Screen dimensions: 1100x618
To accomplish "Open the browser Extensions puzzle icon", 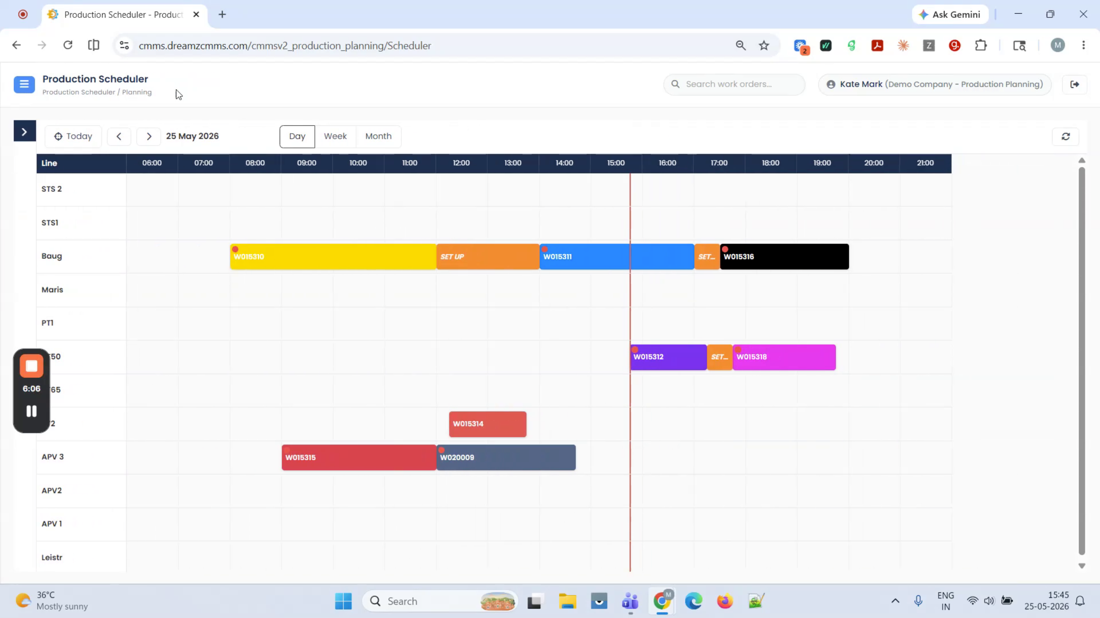I will (x=980, y=45).
